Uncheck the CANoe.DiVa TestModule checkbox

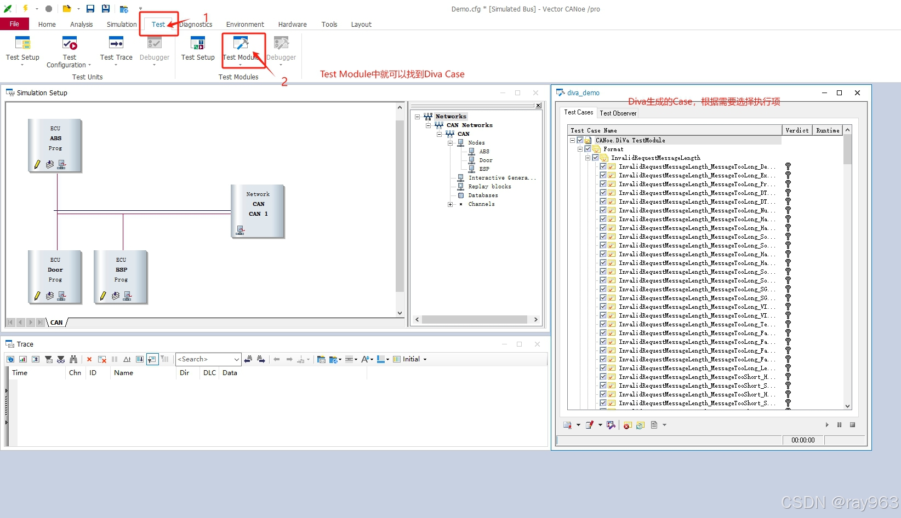tap(580, 140)
